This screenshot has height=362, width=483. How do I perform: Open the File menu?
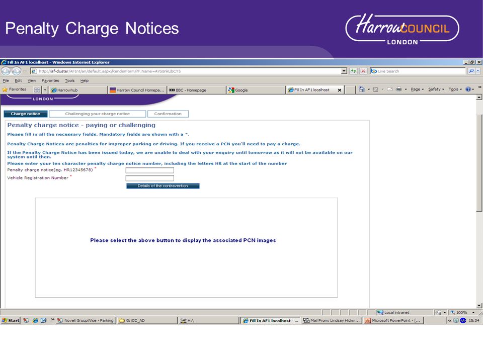6,80
